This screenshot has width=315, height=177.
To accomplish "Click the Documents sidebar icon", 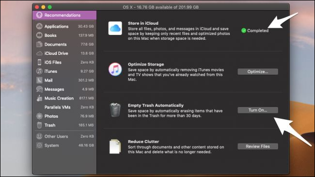I will (39, 44).
